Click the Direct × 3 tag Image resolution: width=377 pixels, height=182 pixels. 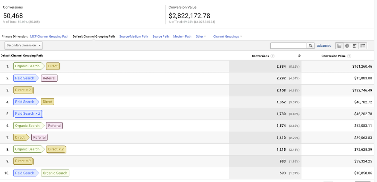pos(23,161)
